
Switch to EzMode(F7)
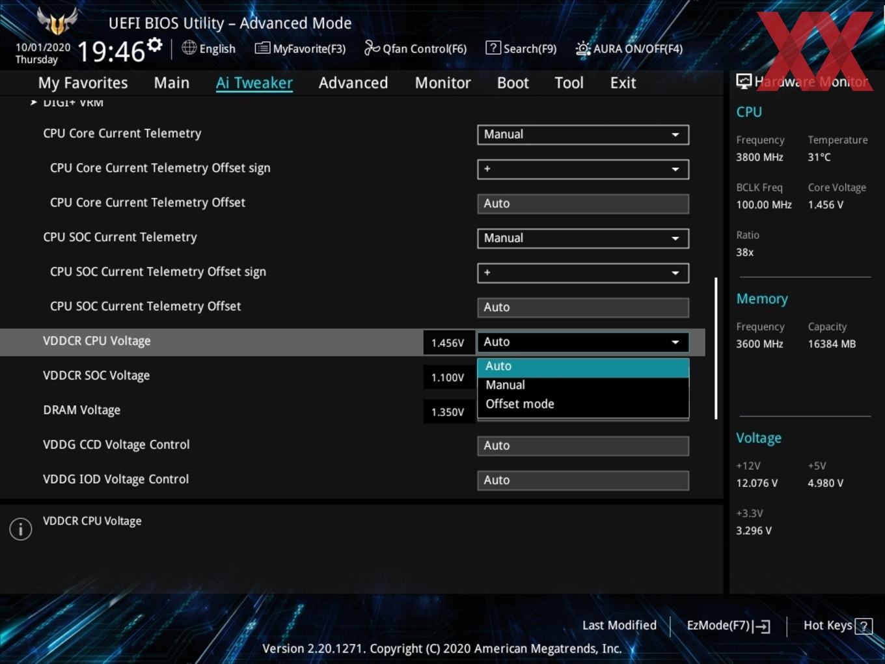pyautogui.click(x=729, y=626)
